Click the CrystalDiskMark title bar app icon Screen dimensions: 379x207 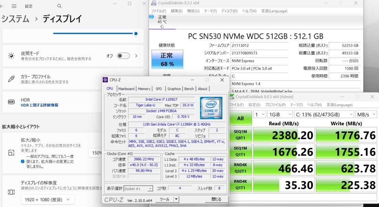[x=232, y=96]
